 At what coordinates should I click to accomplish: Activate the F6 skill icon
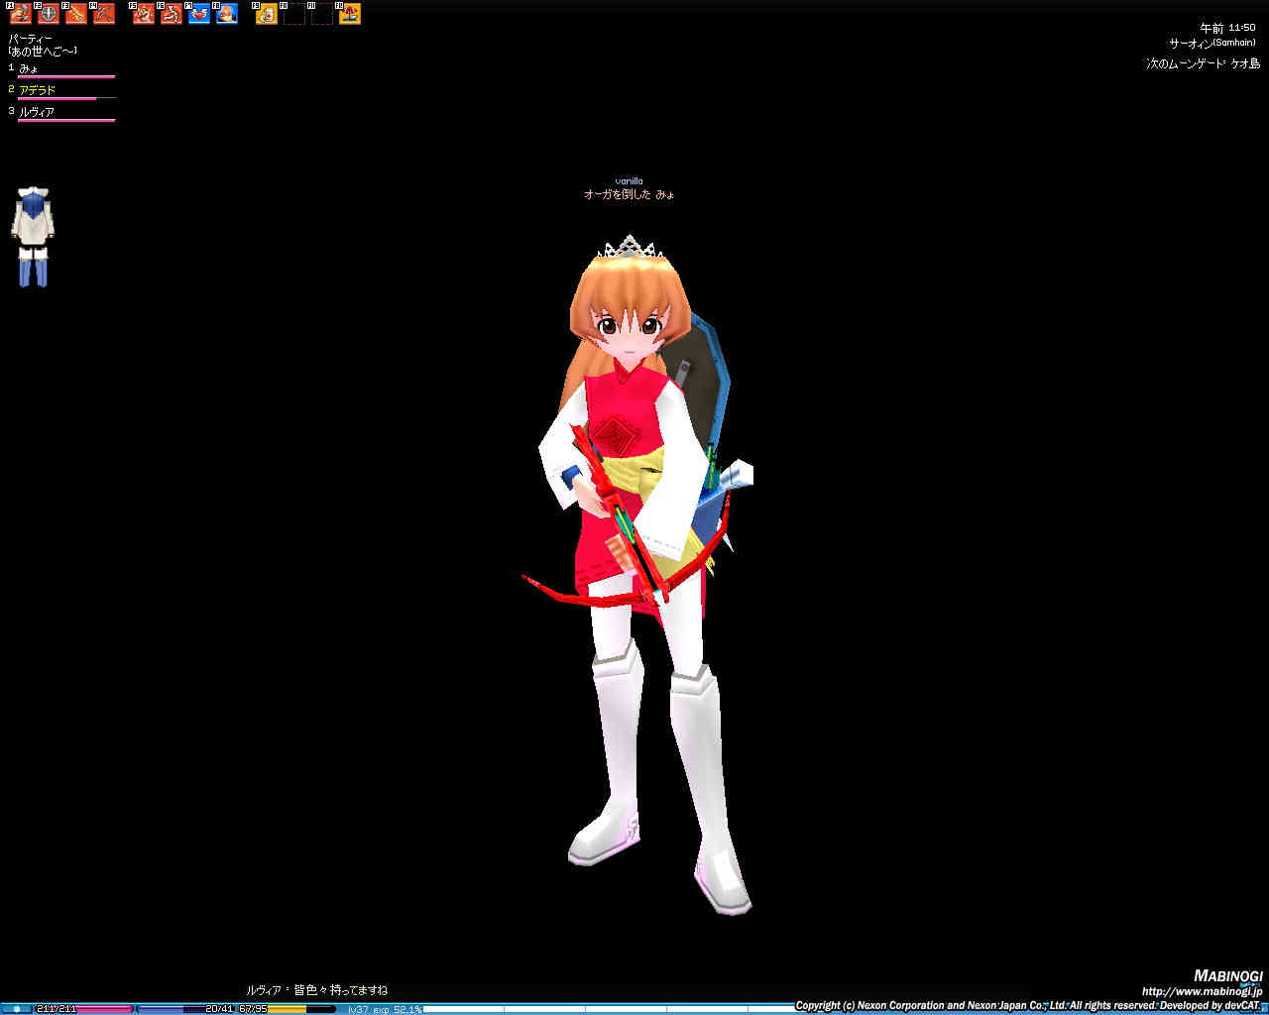pyautogui.click(x=172, y=14)
